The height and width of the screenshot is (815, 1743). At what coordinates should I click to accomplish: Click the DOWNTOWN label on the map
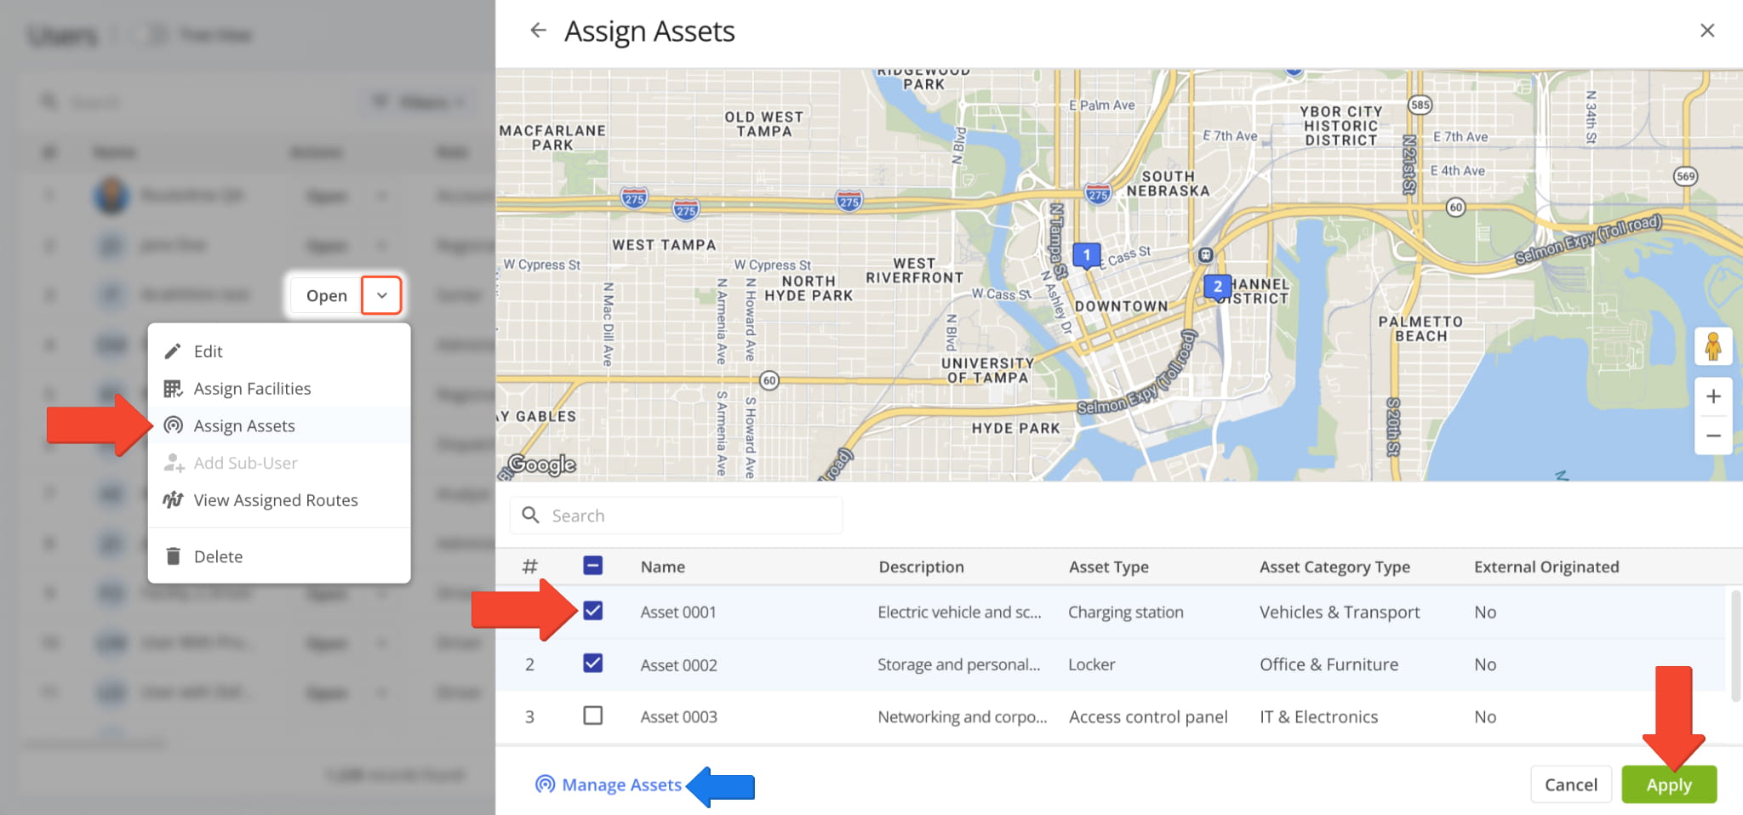(1121, 306)
